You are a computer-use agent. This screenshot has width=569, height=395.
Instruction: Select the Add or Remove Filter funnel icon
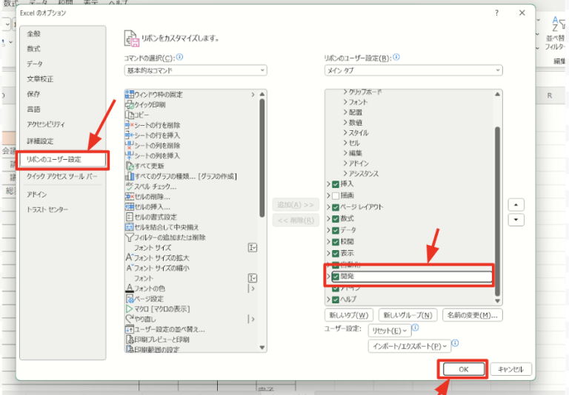point(130,237)
